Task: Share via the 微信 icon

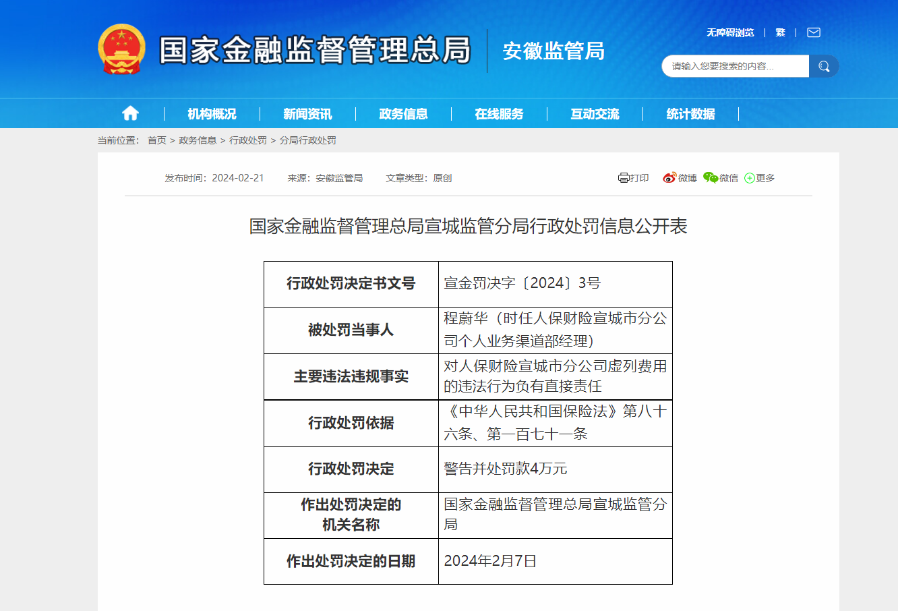Action: point(711,178)
